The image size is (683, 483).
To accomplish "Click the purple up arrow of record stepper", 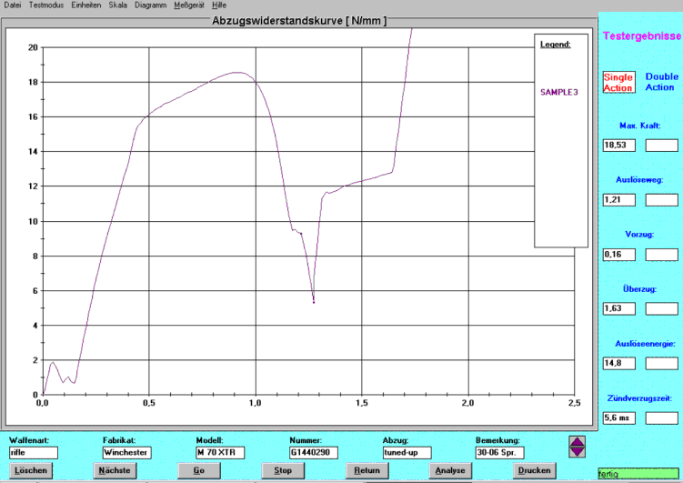I will [x=578, y=442].
